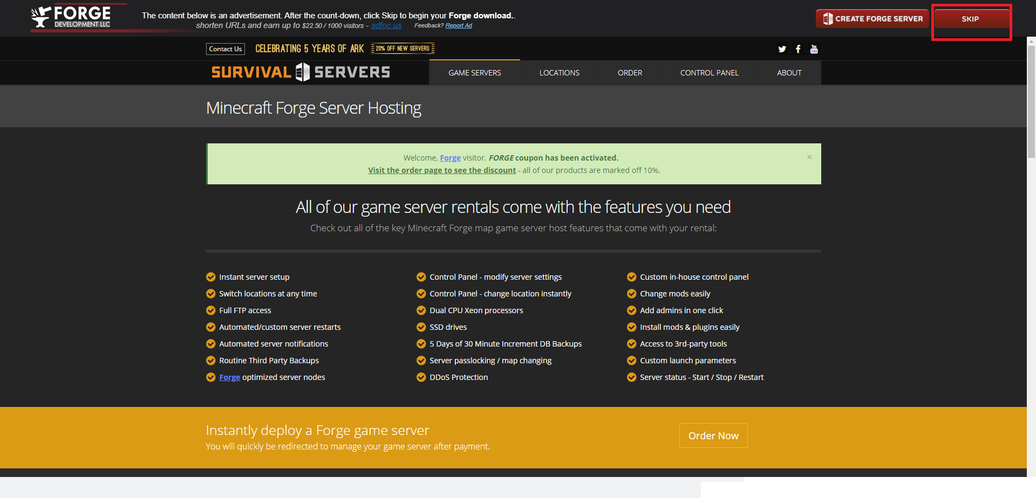Open the Facebook icon link
Screen dimensions: 1036x498
pyautogui.click(x=798, y=49)
